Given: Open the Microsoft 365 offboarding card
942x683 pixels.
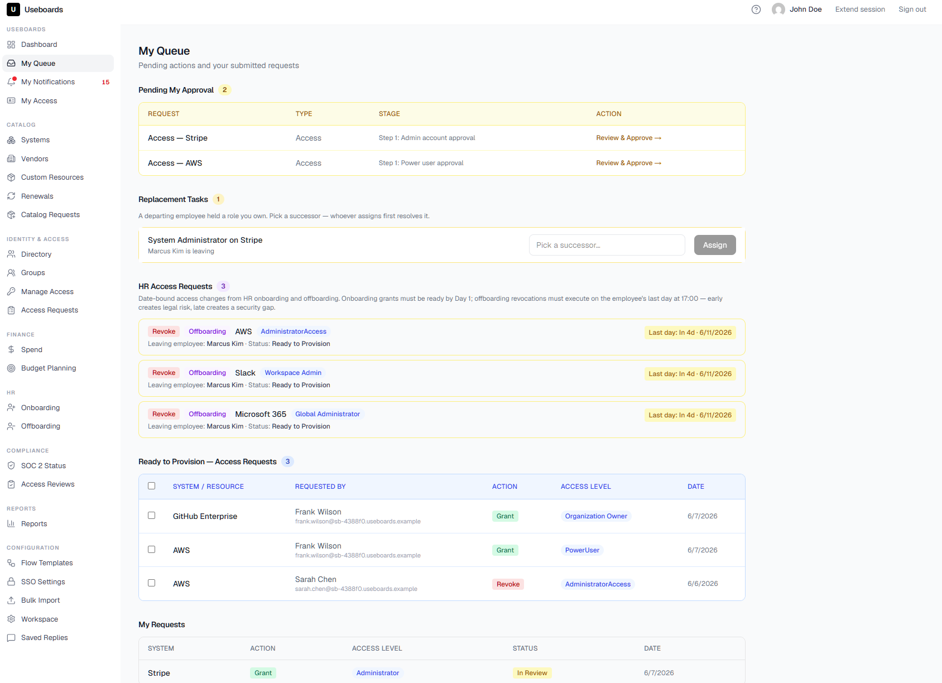Looking at the screenshot, I should pos(441,420).
